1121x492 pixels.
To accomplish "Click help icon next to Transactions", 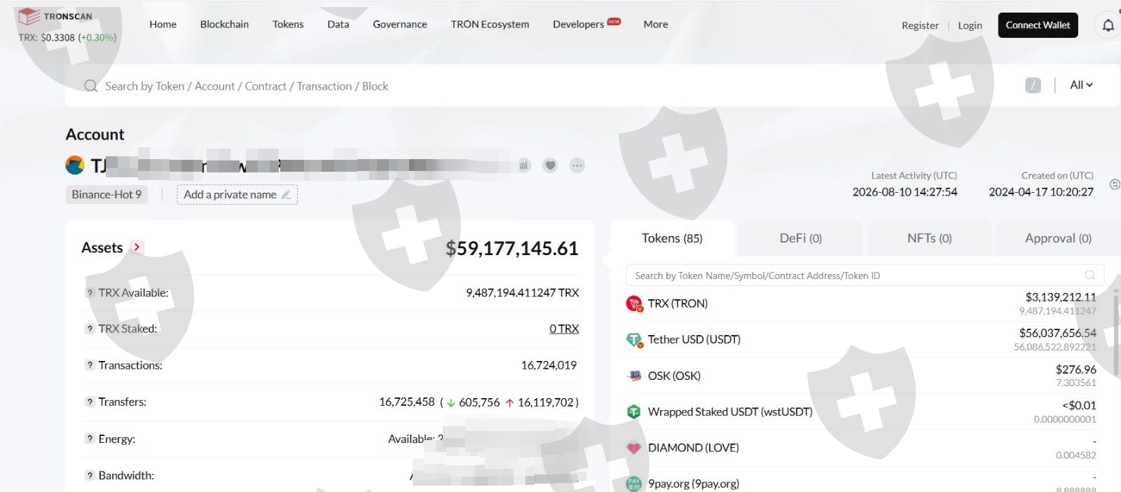I will coord(90,365).
